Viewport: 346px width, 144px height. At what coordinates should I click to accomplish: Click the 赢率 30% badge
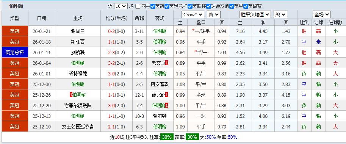click(192, 137)
